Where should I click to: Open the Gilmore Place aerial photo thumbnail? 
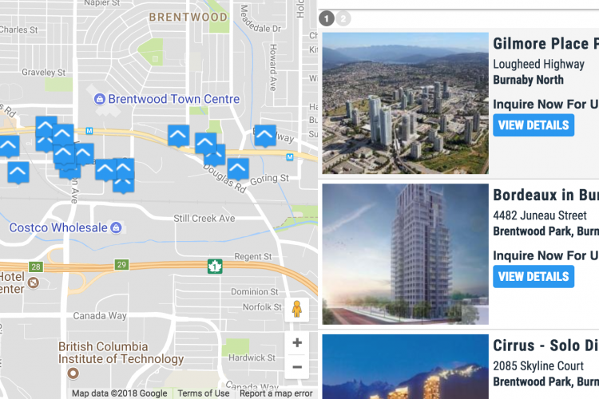(x=405, y=103)
